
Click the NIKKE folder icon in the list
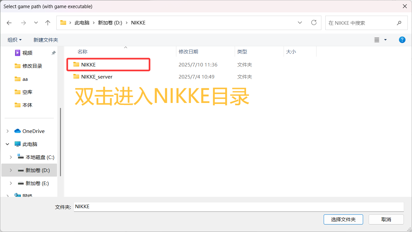coord(76,64)
